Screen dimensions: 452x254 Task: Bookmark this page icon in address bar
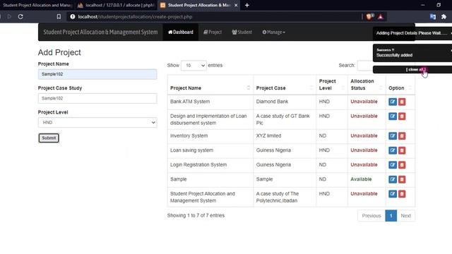[x=59, y=17]
